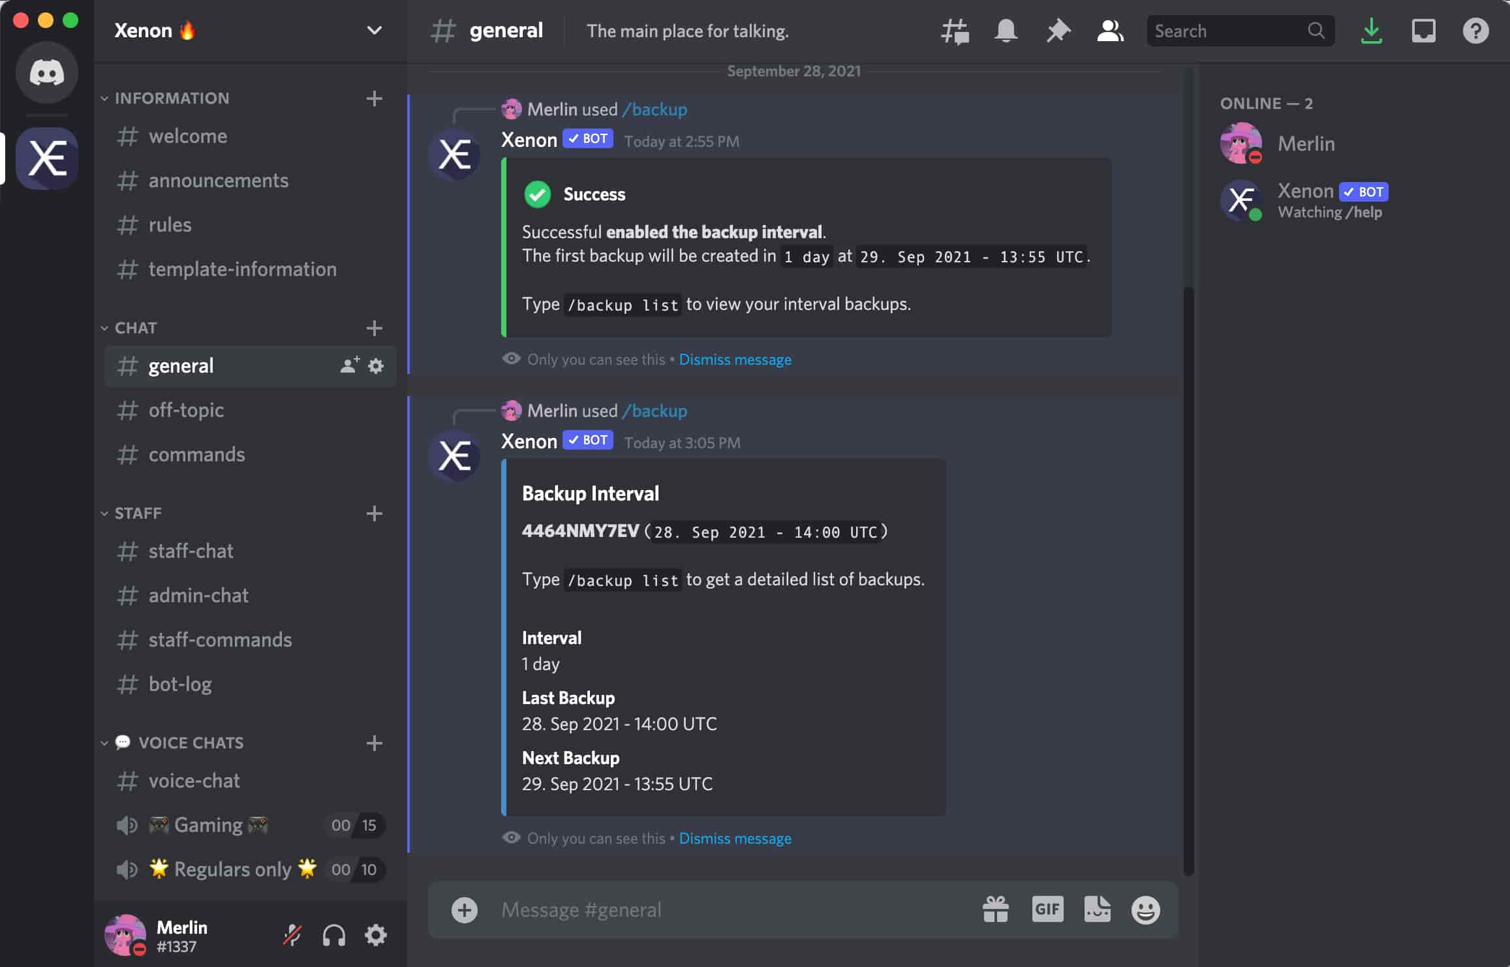Expand the INFORMATION channel category
1510x967 pixels.
click(x=172, y=98)
